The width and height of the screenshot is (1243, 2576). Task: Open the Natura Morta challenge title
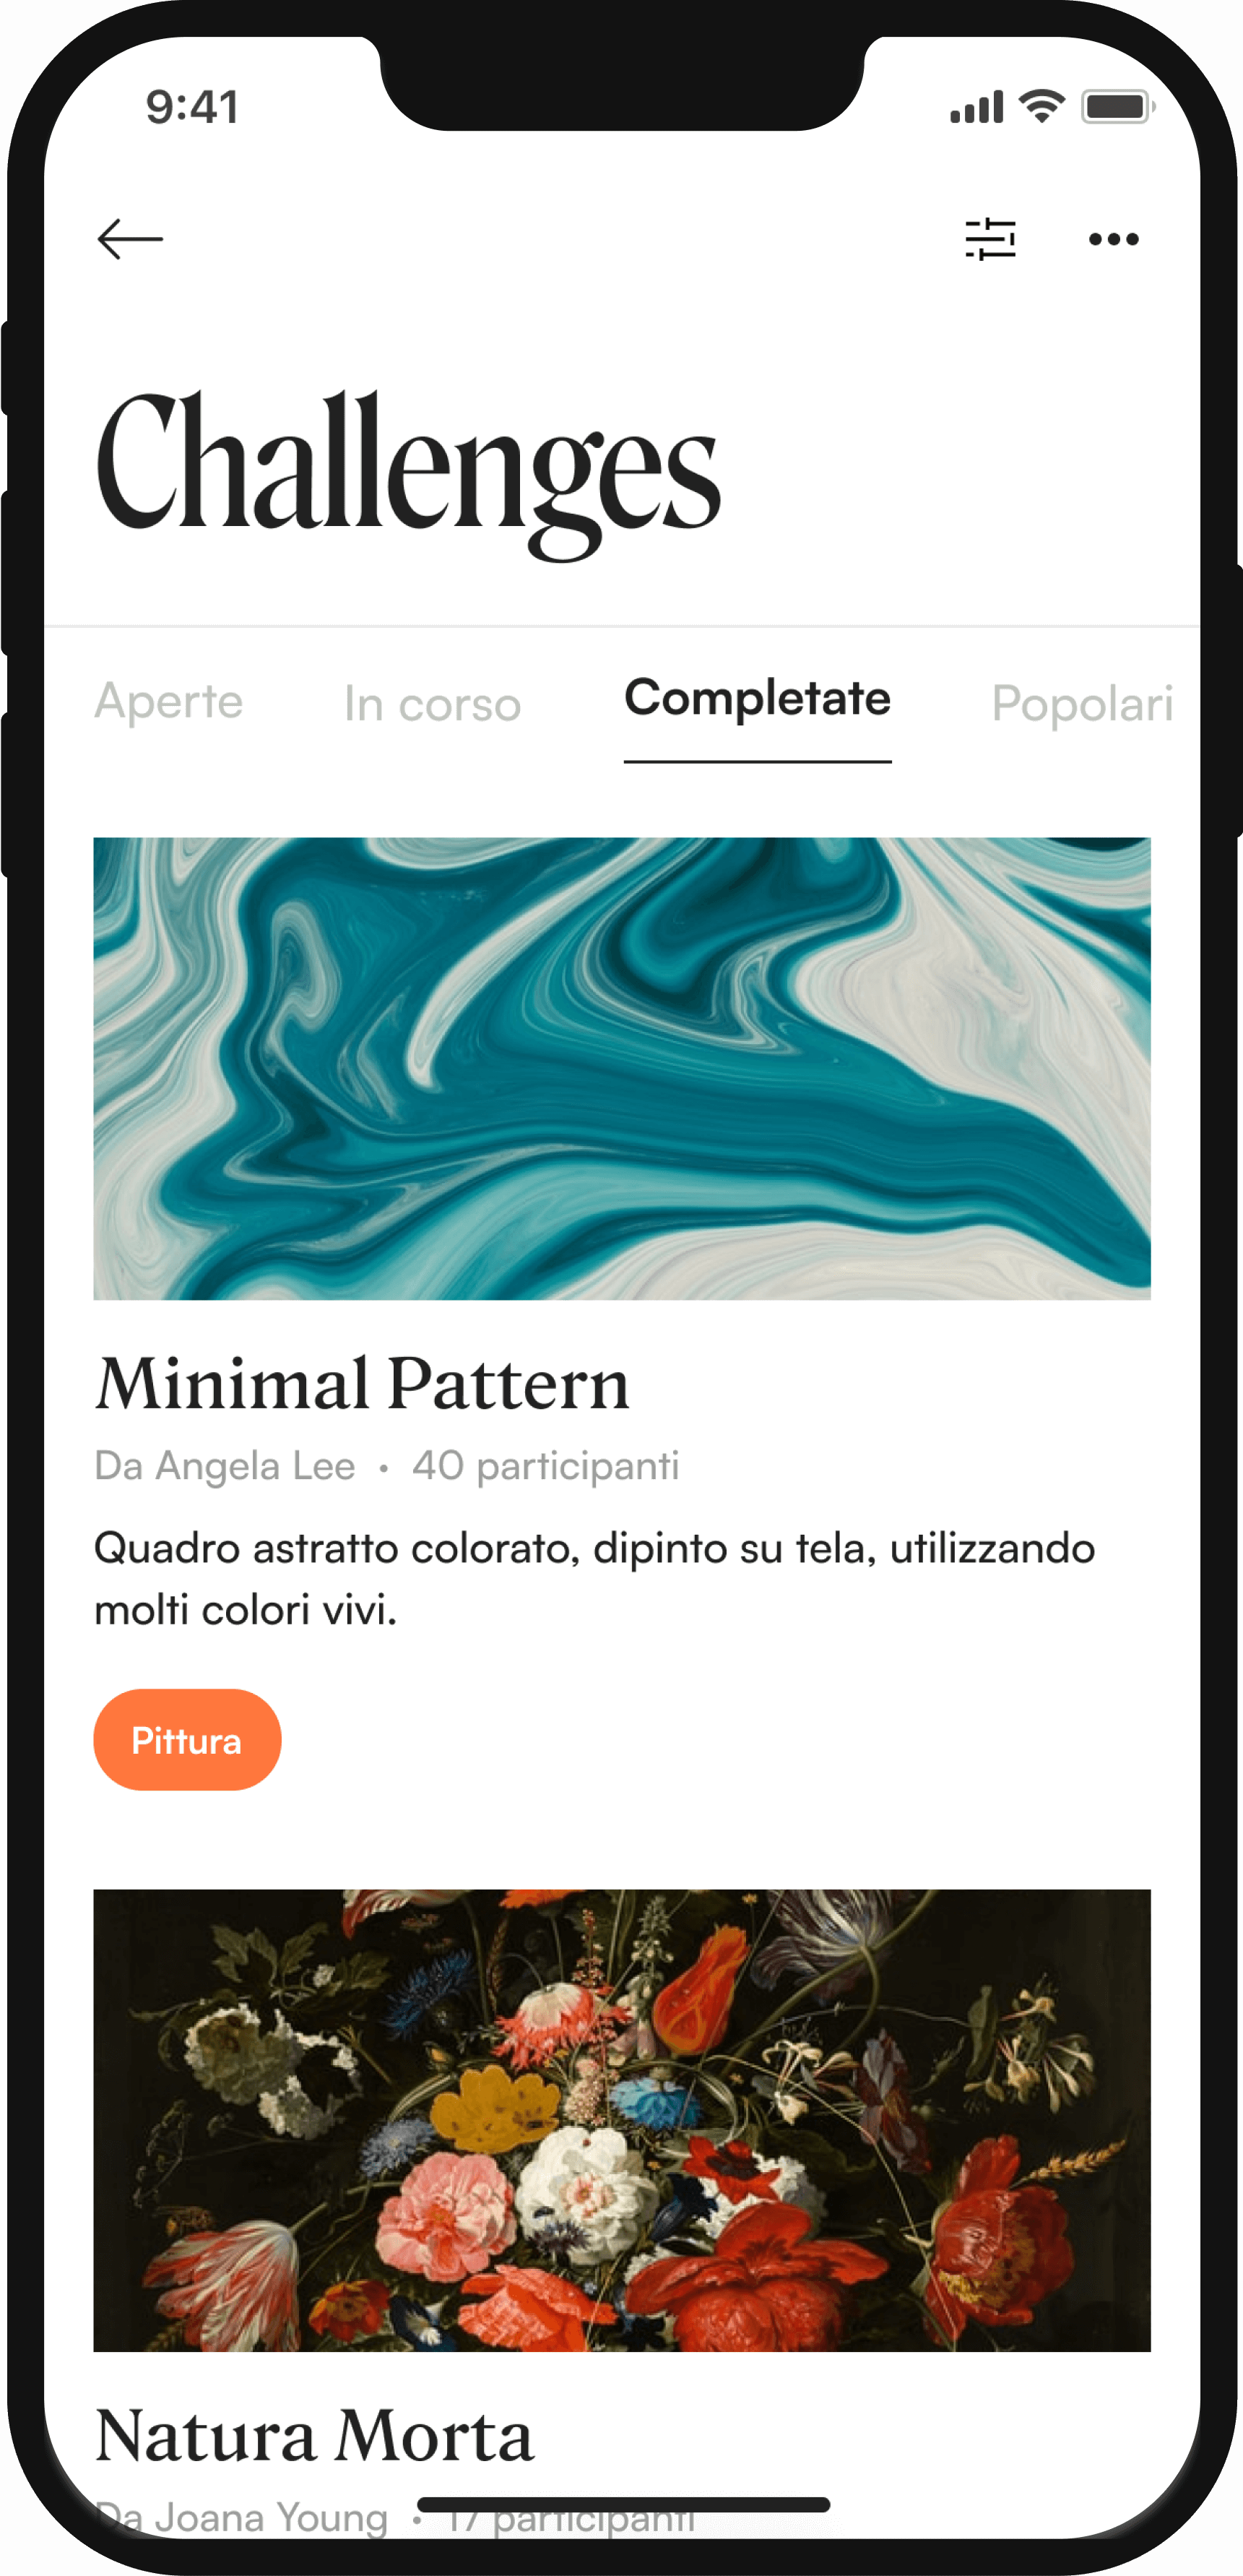(315, 2436)
